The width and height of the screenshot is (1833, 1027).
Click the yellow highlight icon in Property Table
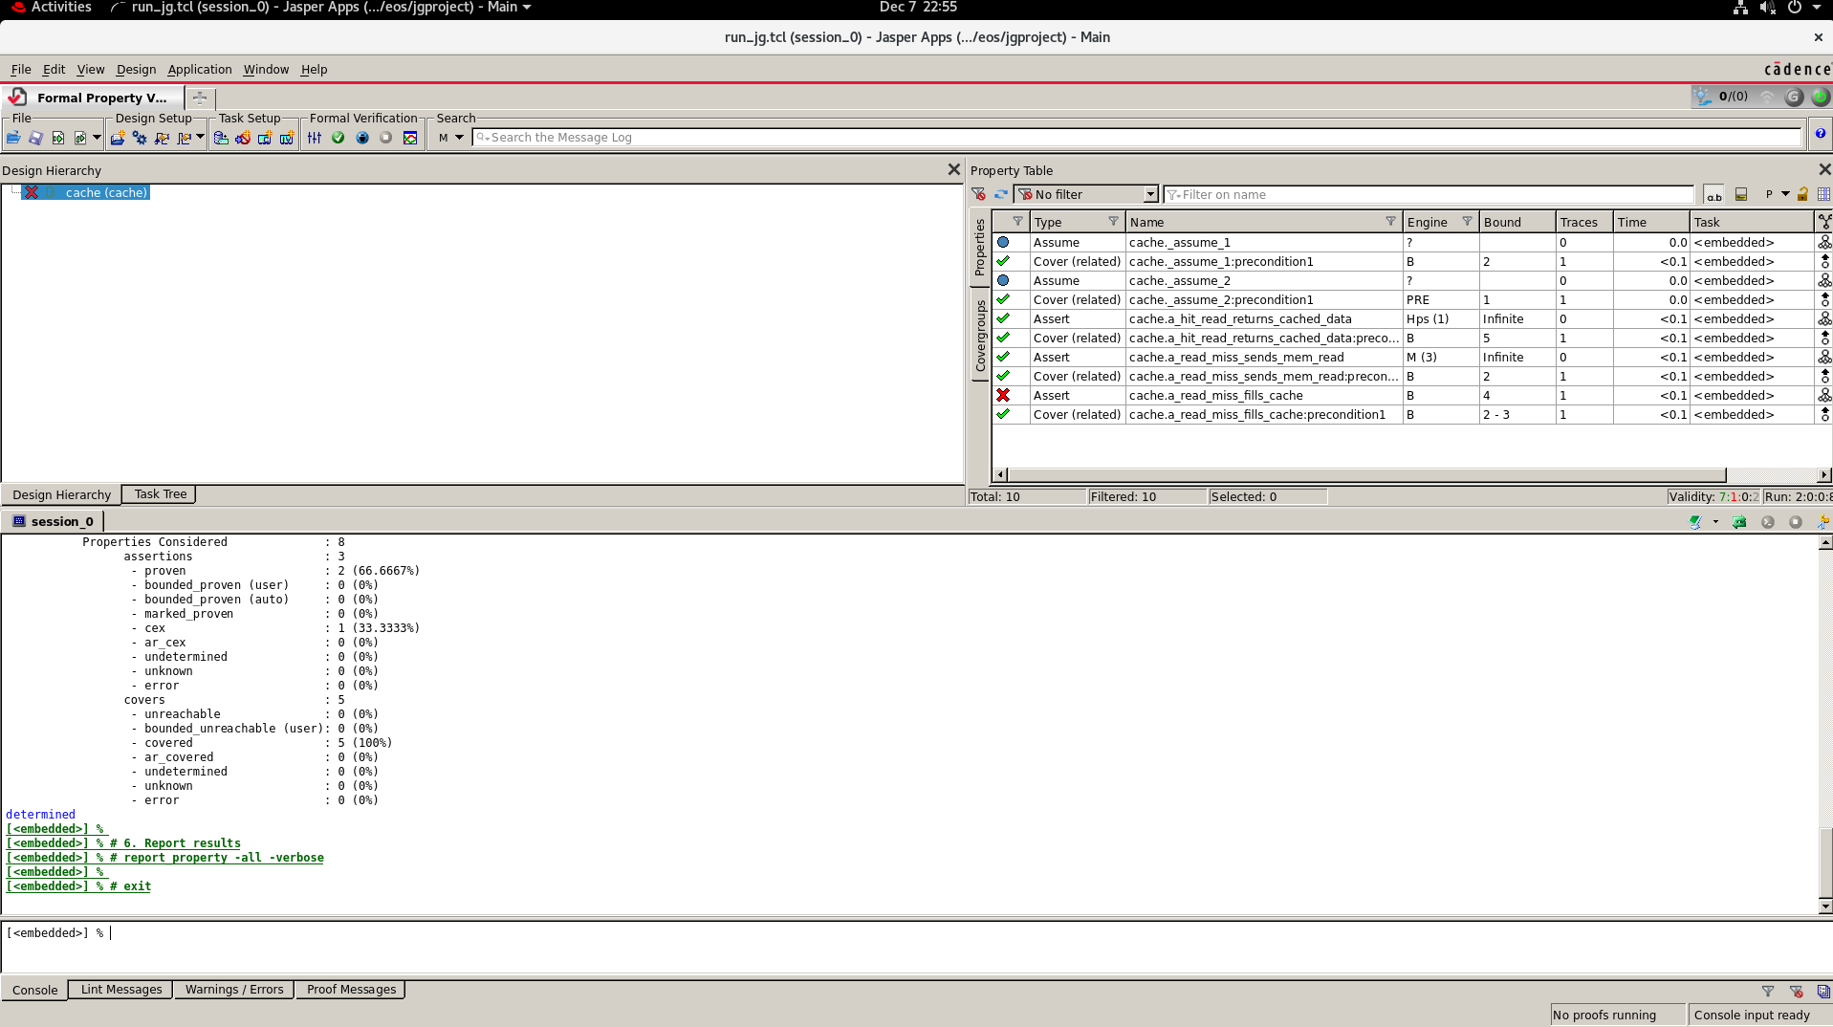pyautogui.click(x=1741, y=194)
